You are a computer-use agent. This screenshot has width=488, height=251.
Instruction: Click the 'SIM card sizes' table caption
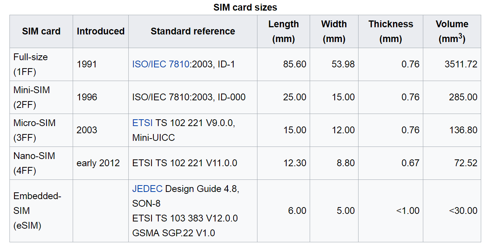click(x=245, y=7)
